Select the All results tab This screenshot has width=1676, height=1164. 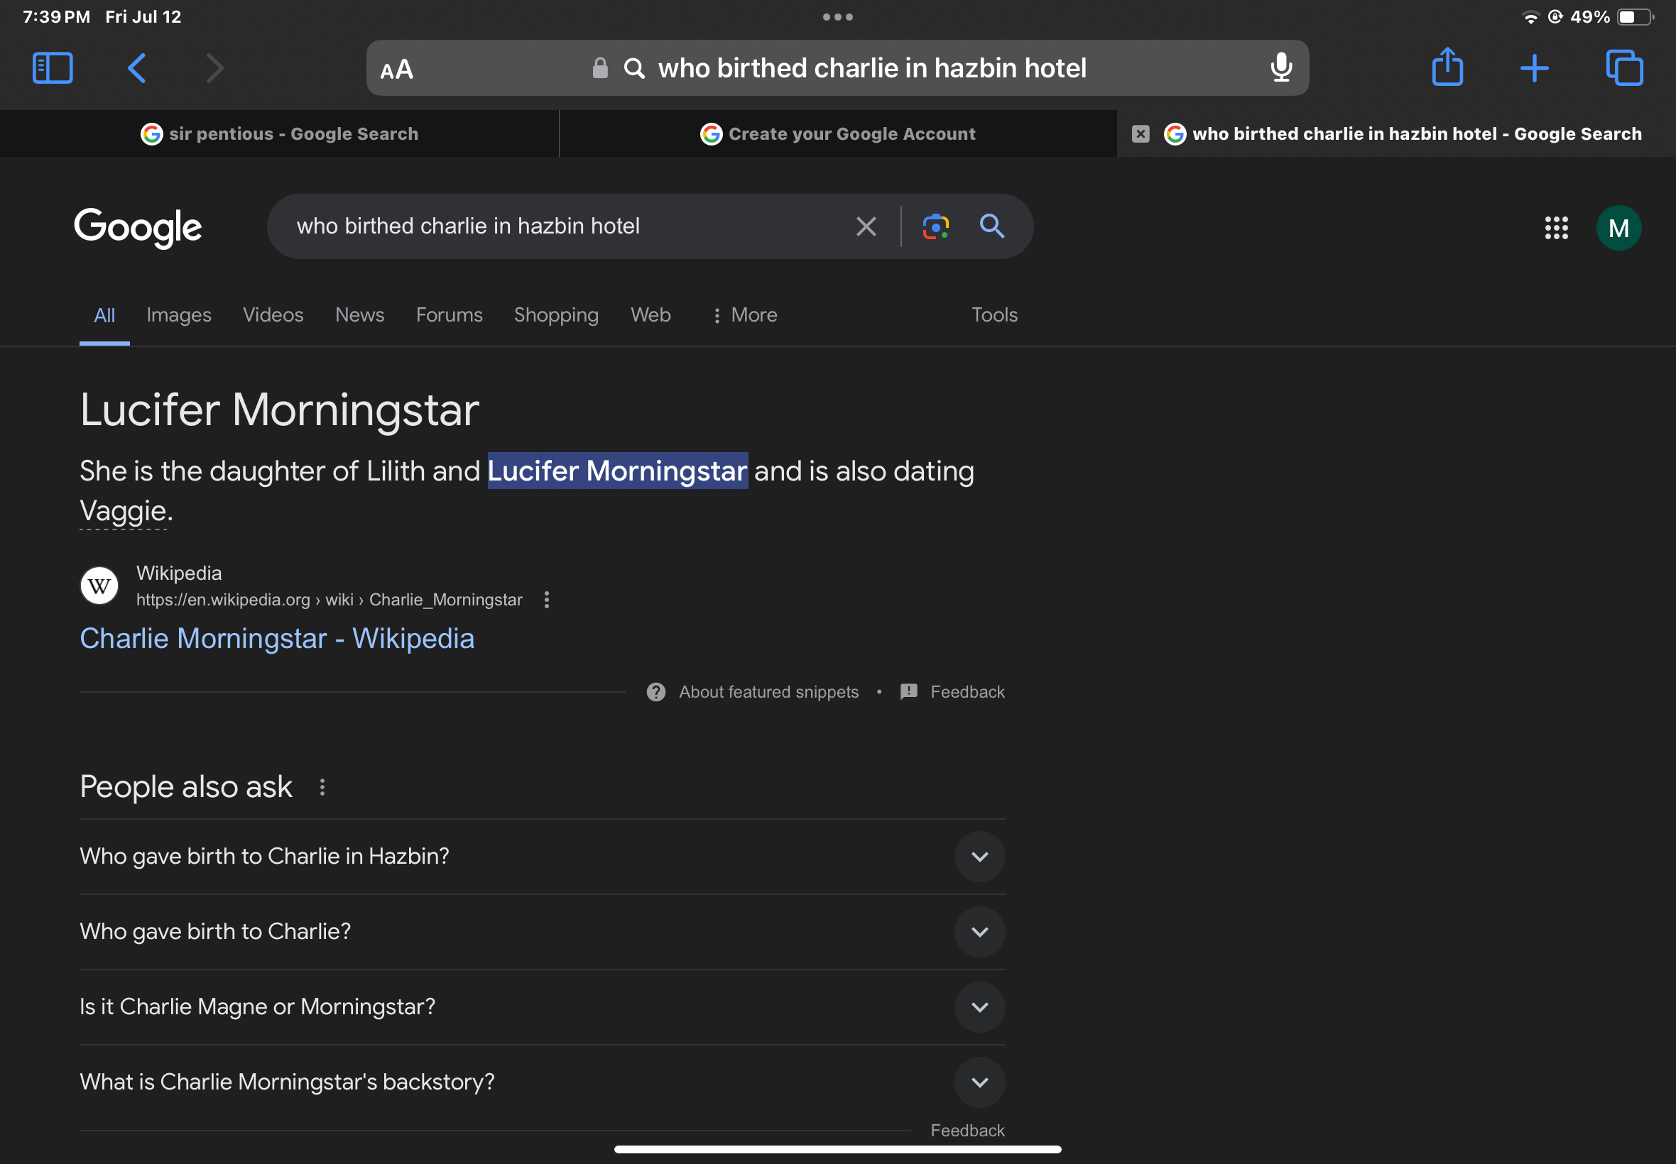coord(104,315)
